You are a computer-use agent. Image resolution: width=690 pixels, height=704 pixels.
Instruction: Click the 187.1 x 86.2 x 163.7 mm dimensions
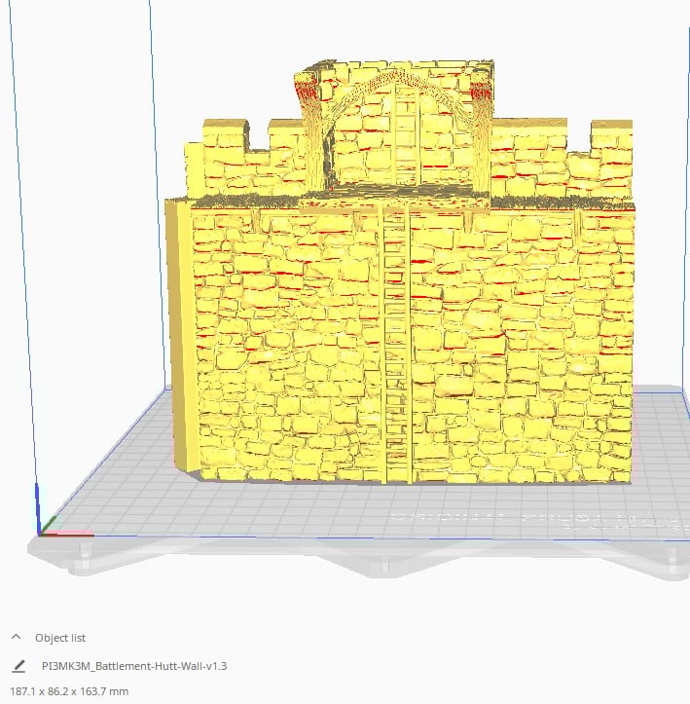(68, 690)
